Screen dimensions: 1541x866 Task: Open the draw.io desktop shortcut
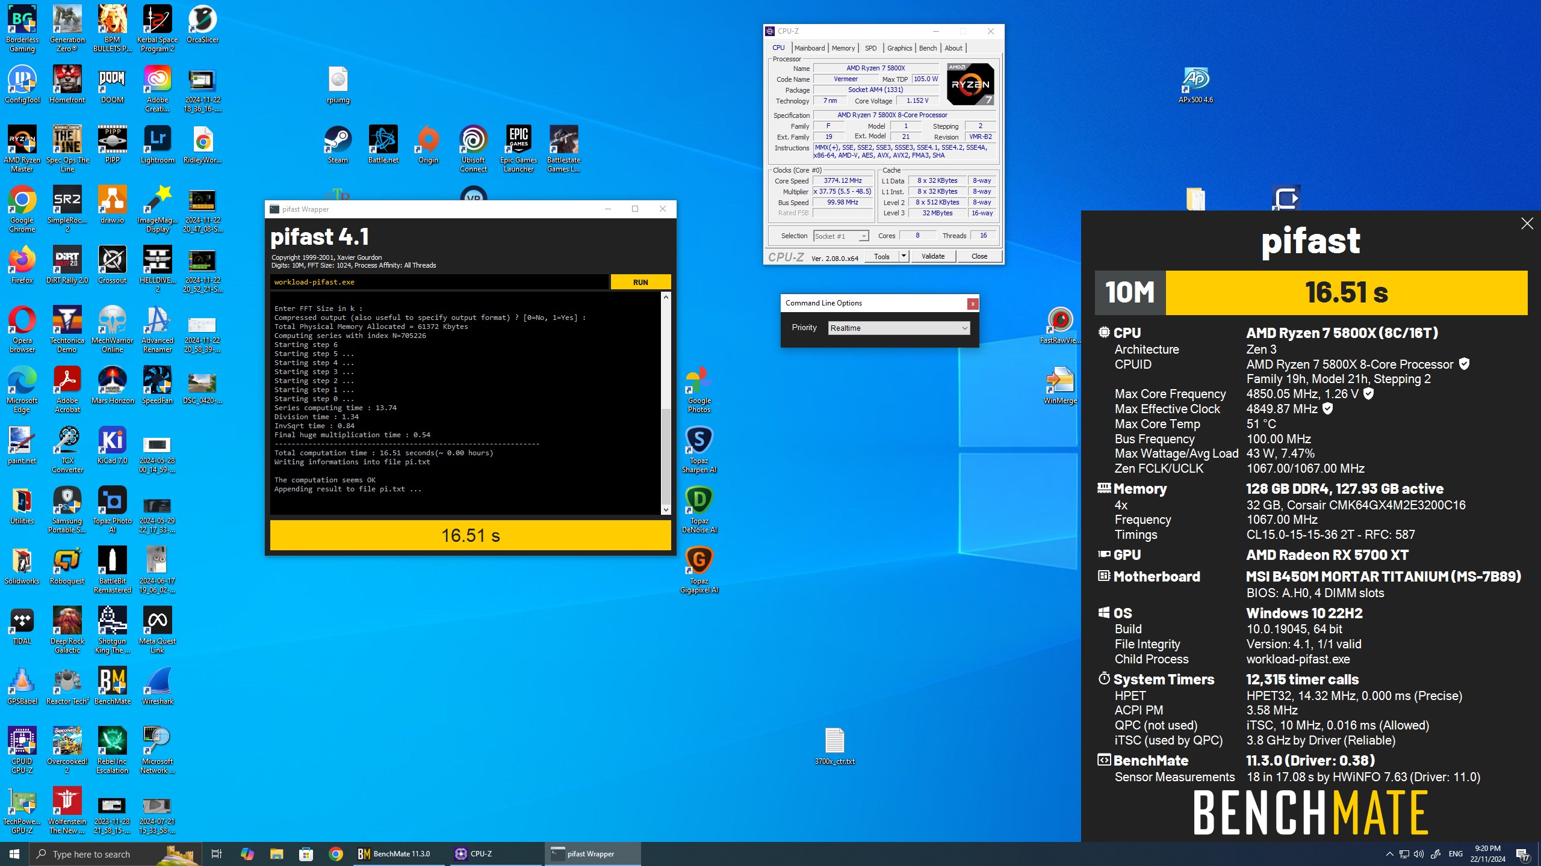[x=112, y=204]
